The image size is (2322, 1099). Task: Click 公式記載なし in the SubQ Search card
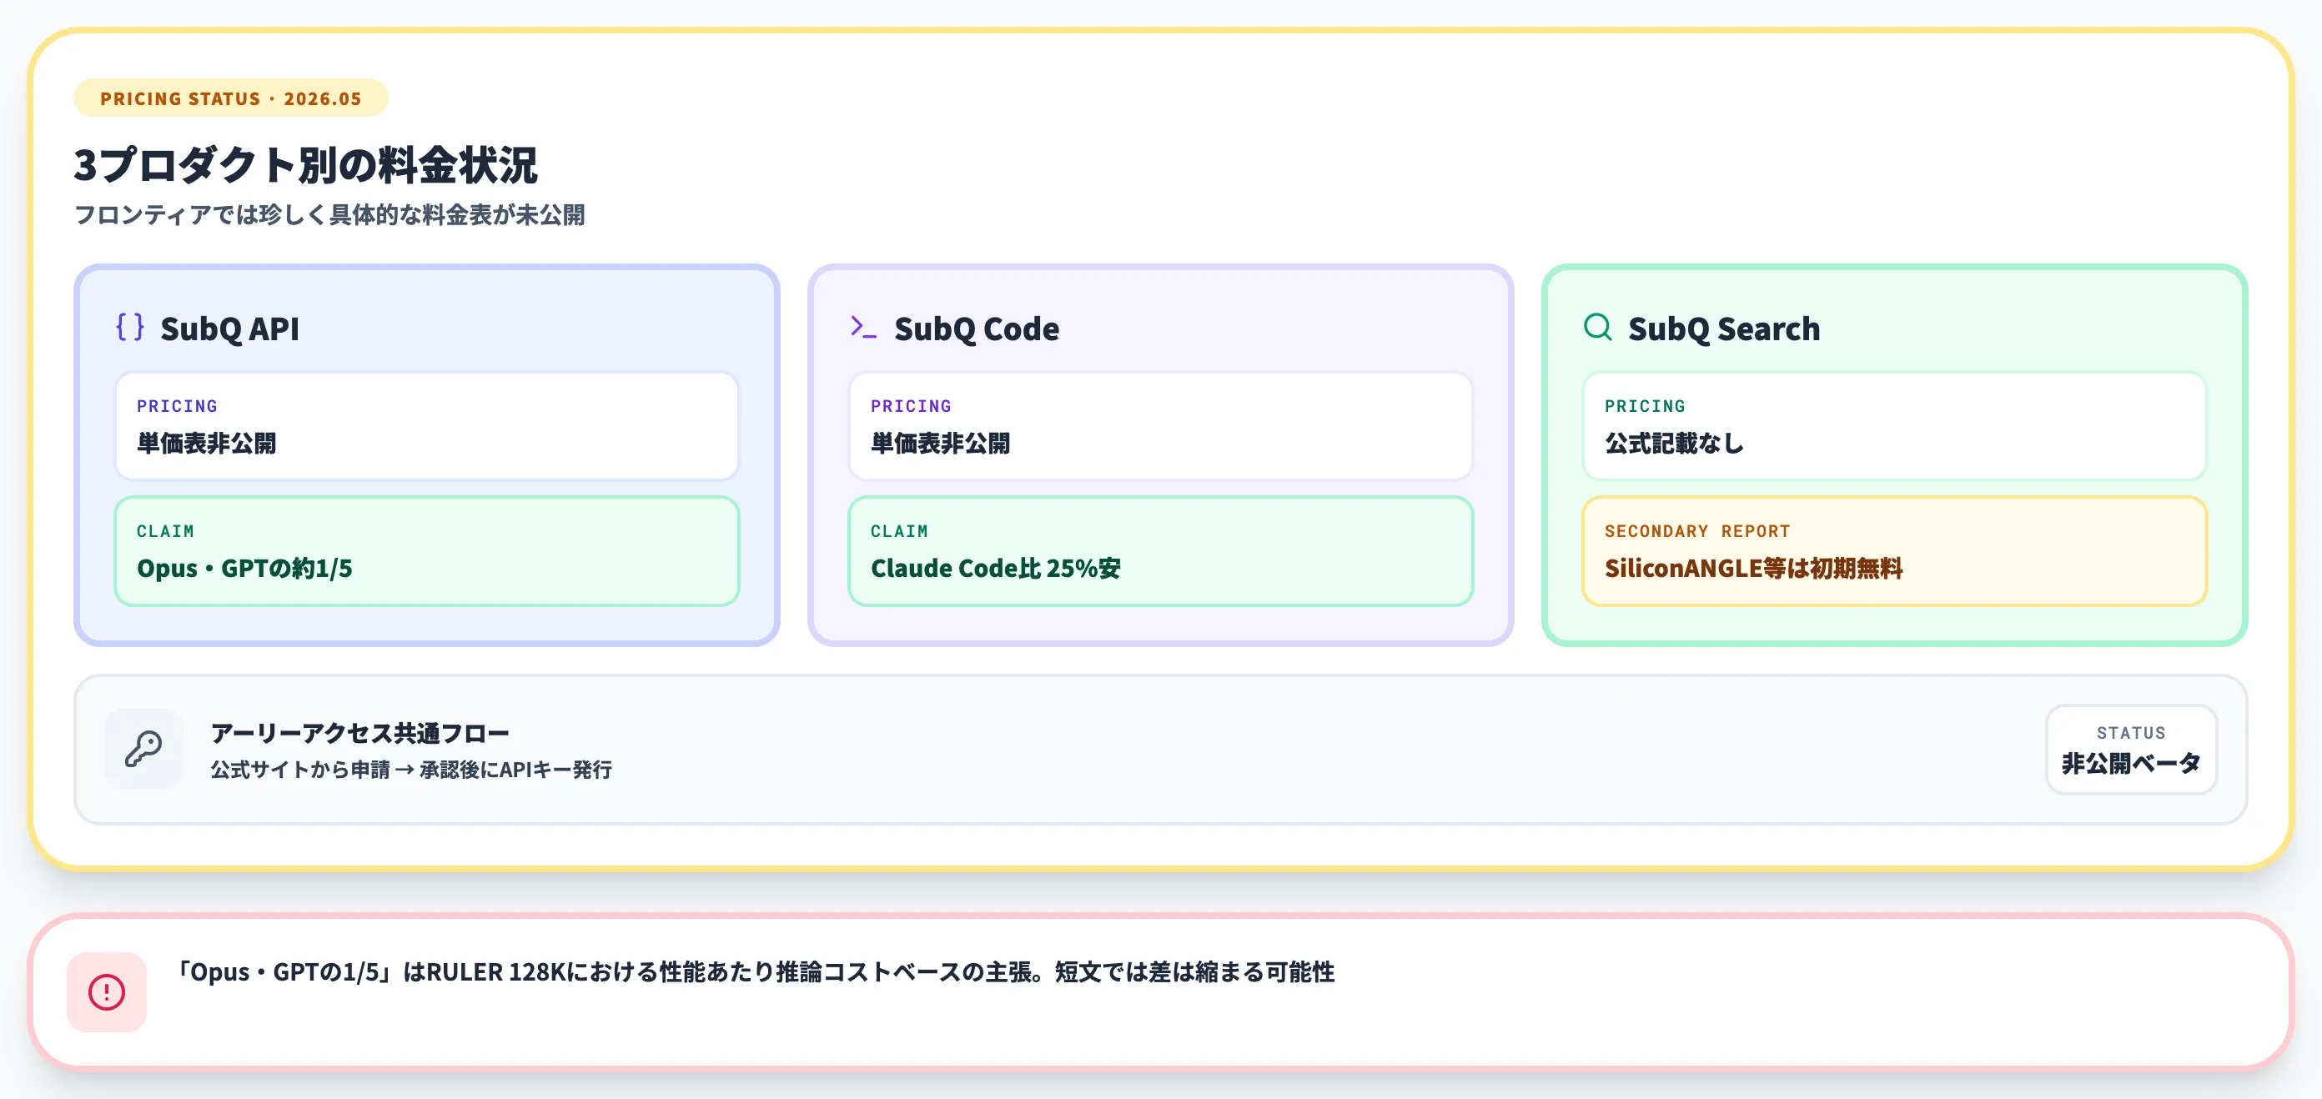pos(1674,444)
